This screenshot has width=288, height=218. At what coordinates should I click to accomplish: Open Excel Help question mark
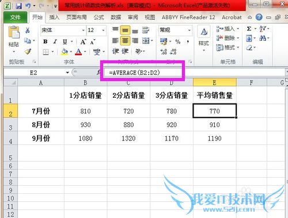pos(259,17)
